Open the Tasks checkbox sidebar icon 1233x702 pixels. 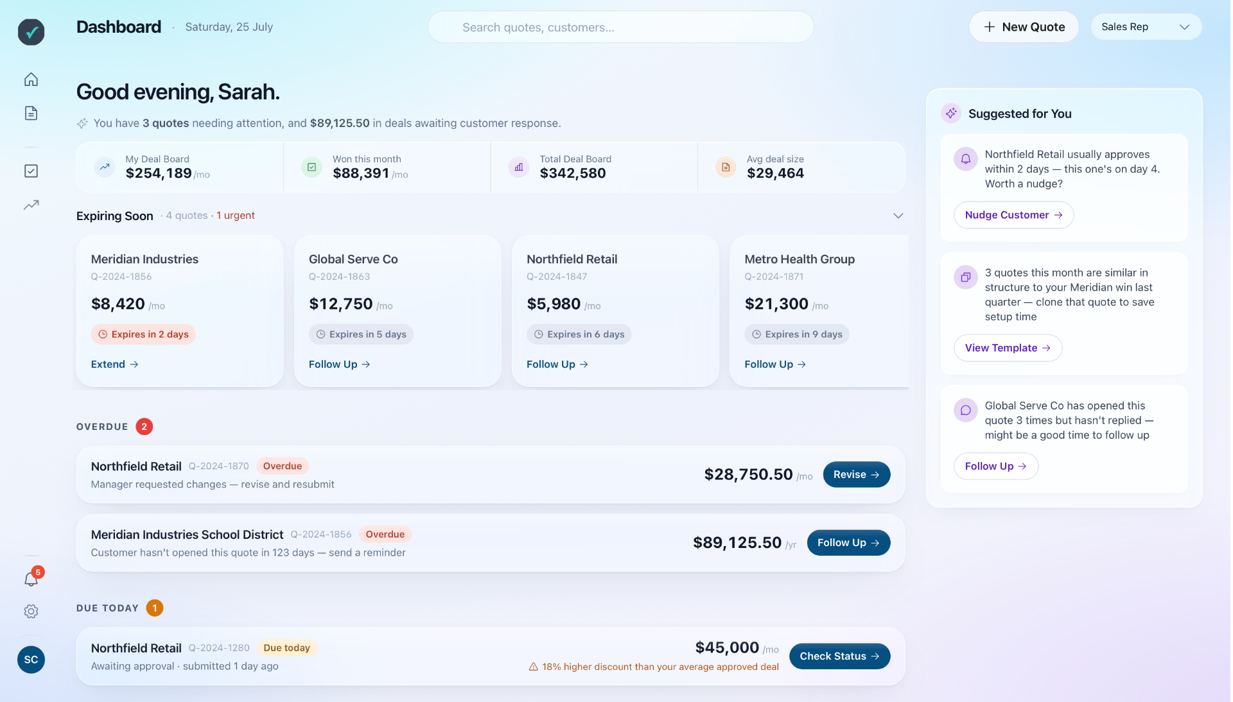pos(31,171)
